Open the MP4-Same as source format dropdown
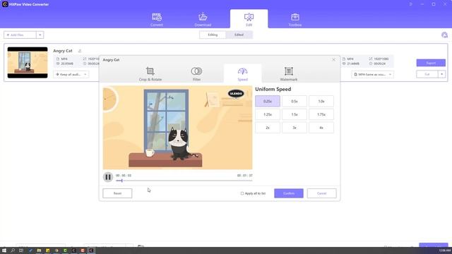This screenshot has height=254, width=452. coord(372,74)
